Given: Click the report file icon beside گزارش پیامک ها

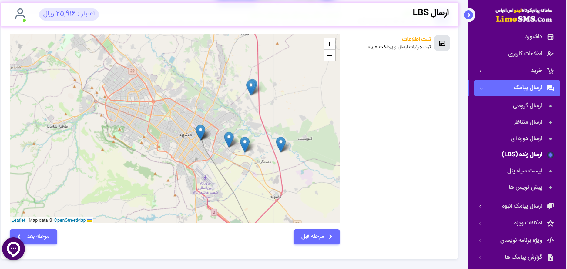Looking at the screenshot, I should tap(550, 257).
